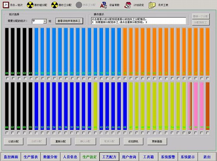Tick the checkbox under black bar 70
The image size is (217, 161).
point(30,133)
